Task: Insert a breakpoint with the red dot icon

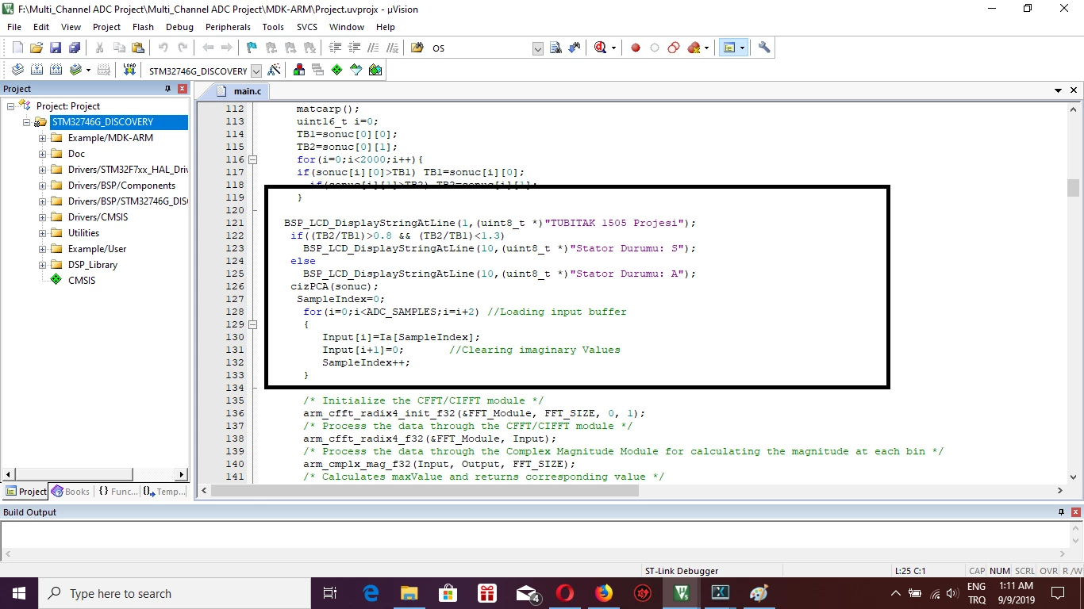Action: click(x=636, y=48)
